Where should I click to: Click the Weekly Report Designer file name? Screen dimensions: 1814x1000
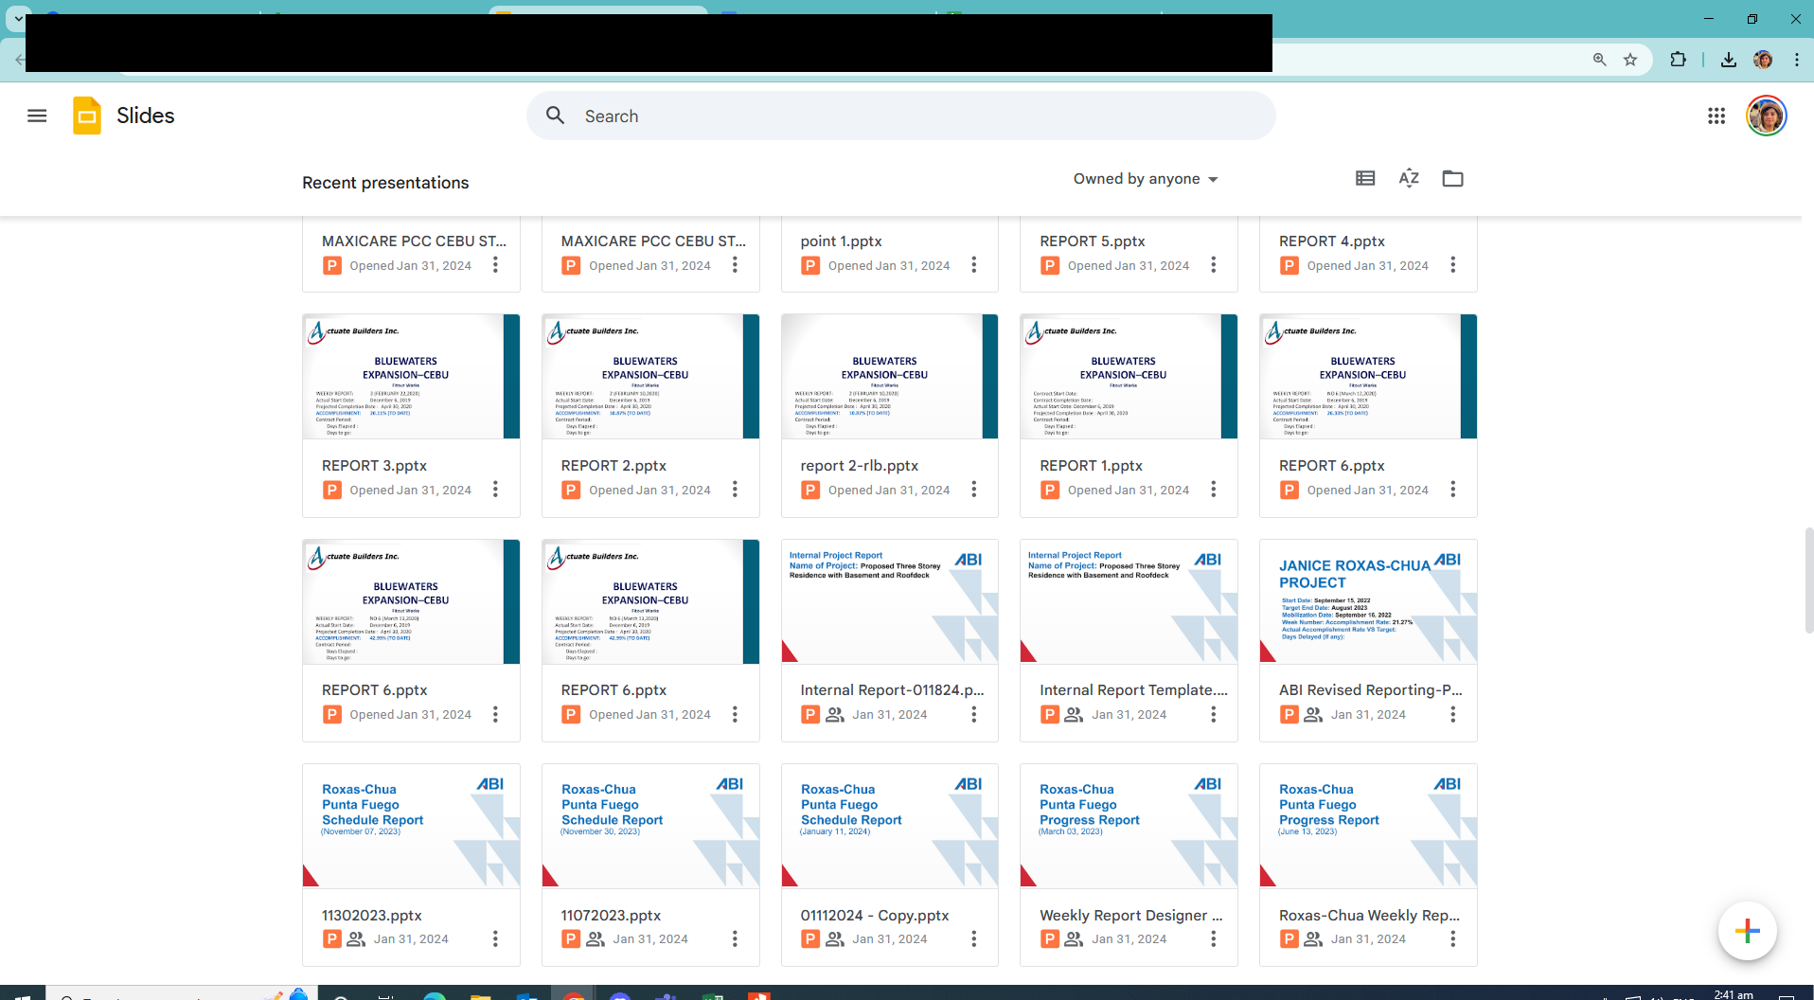tap(1131, 916)
